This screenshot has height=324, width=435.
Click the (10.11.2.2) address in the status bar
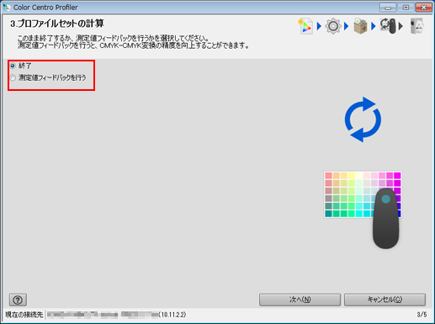tap(172, 315)
